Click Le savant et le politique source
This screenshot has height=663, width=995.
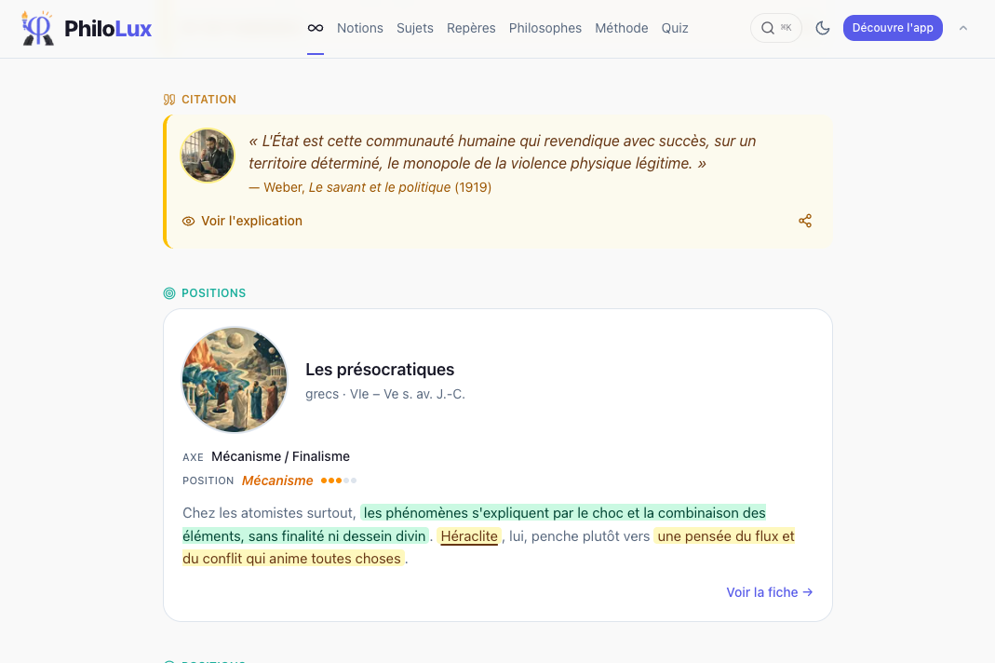pos(380,187)
